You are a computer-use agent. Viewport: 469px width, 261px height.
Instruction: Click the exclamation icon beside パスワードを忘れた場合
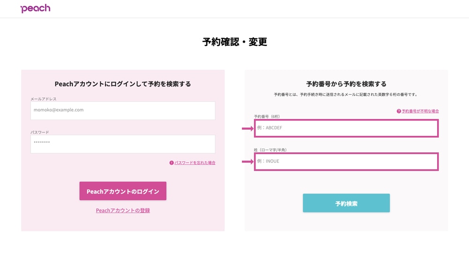tap(171, 163)
